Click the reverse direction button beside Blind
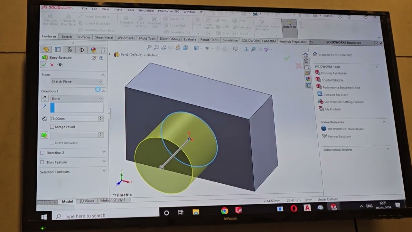 [x=44, y=98]
